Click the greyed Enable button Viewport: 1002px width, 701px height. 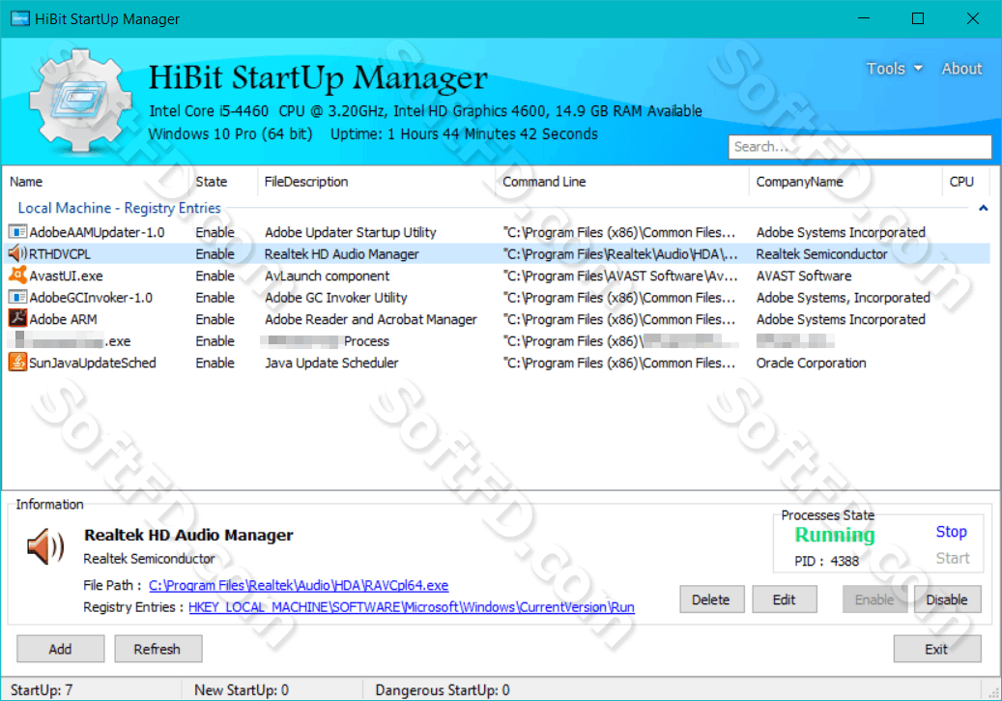[x=874, y=599]
